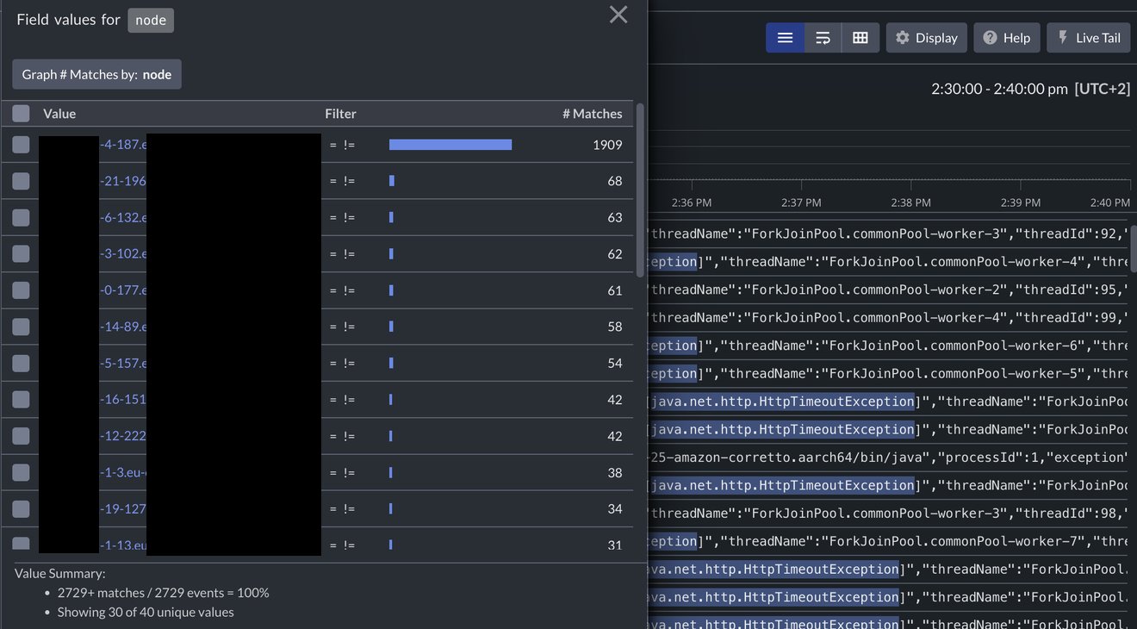Apply not-equals filter for row with 61 matches

(349, 290)
